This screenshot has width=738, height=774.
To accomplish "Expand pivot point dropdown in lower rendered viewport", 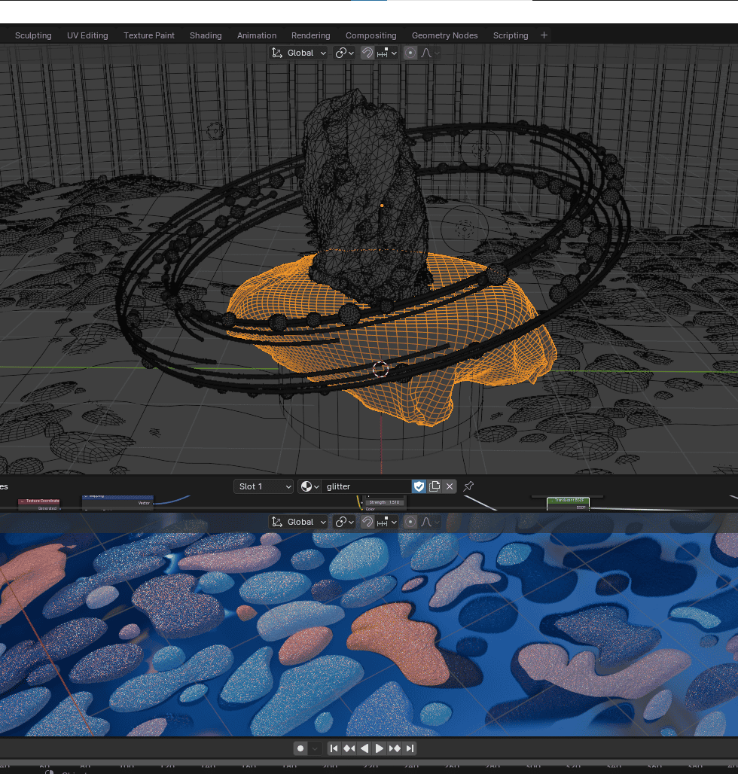I will [x=345, y=522].
